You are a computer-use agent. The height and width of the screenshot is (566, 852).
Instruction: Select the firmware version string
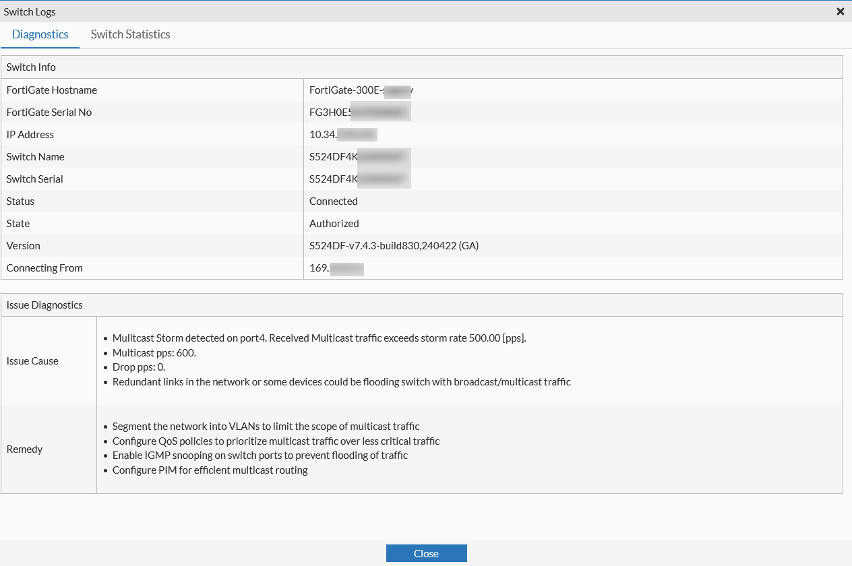(394, 246)
